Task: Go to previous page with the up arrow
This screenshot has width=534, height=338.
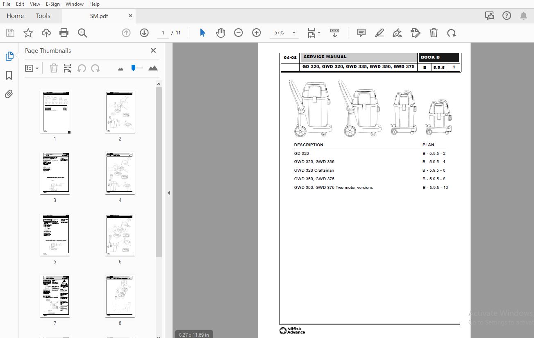Action: [x=126, y=33]
